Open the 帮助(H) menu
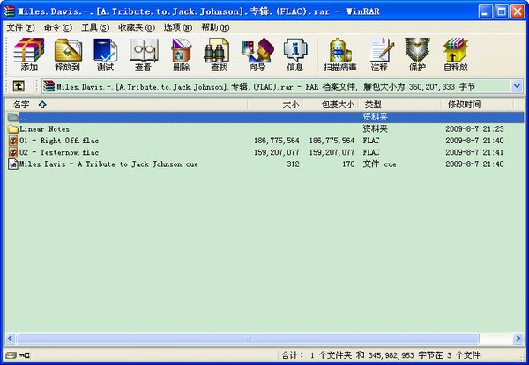The image size is (529, 365). (215, 27)
